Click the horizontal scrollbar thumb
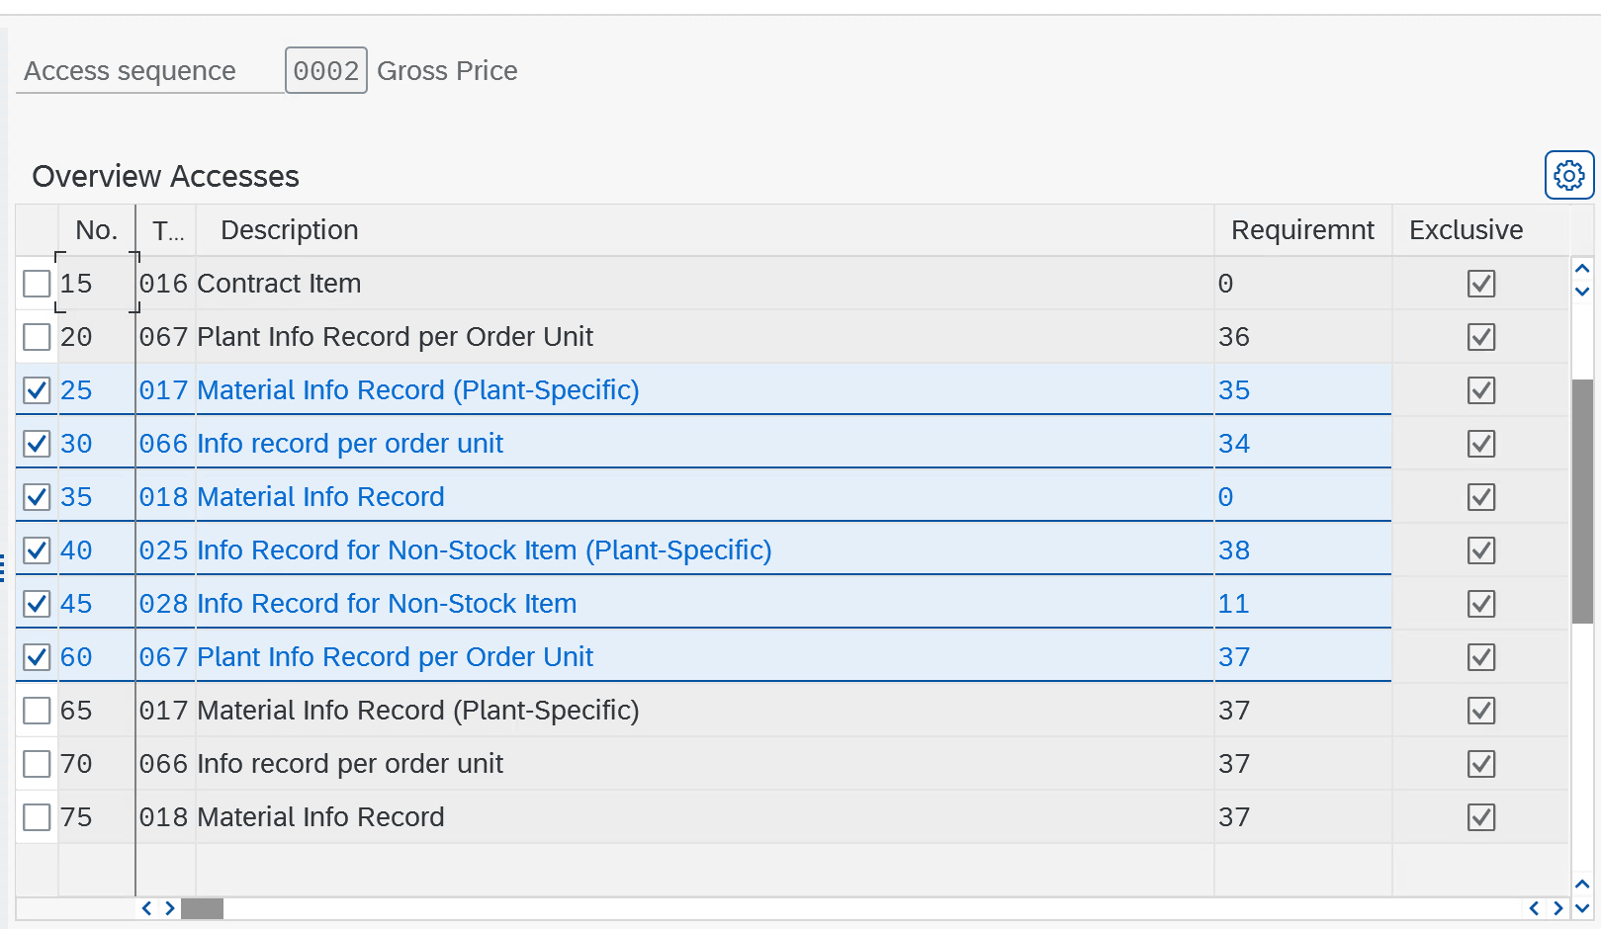Image resolution: width=1601 pixels, height=929 pixels. coord(203,908)
